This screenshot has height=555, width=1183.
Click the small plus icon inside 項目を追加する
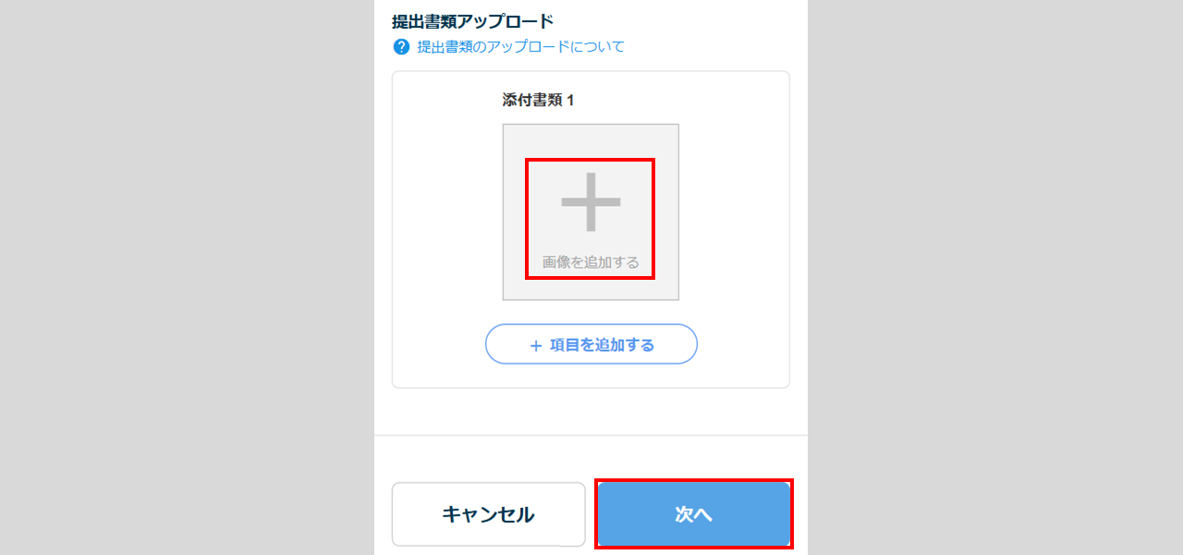pos(536,345)
